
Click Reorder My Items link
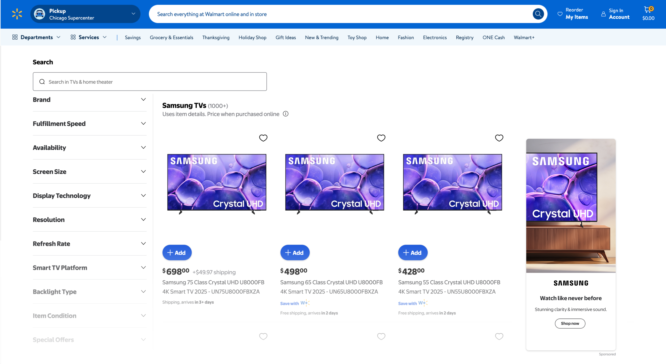pyautogui.click(x=573, y=14)
